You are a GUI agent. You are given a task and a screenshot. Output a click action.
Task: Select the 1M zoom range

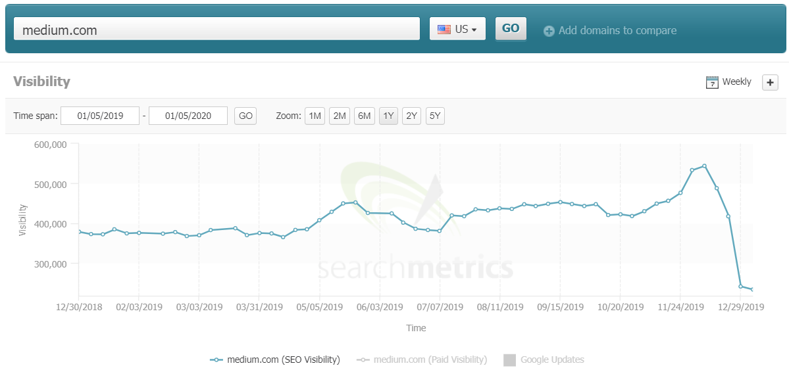(315, 116)
